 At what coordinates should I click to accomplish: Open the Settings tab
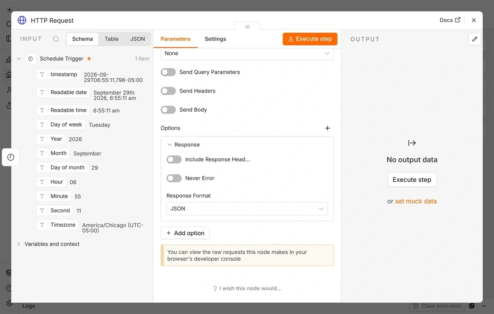(215, 39)
